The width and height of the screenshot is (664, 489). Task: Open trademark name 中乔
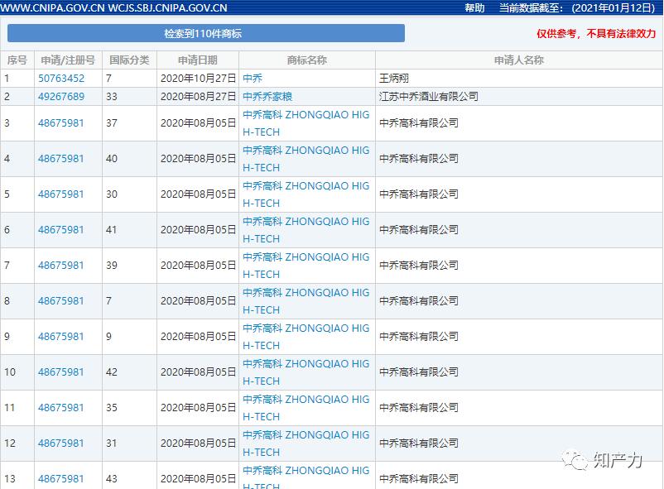pos(253,79)
